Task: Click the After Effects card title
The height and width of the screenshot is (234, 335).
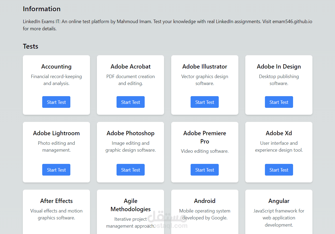Action: [56, 201]
